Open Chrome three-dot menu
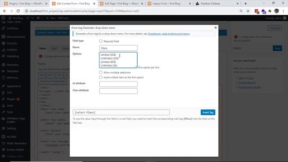The width and height of the screenshot is (288, 162). pyautogui.click(x=283, y=11)
